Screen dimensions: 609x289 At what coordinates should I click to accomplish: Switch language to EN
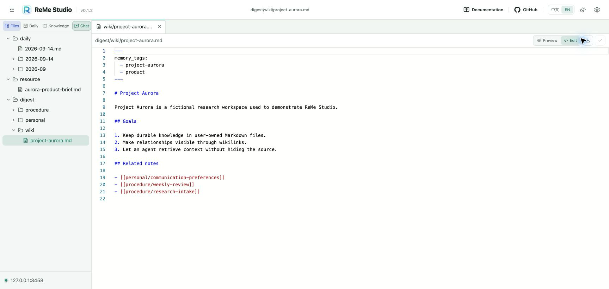point(567,10)
